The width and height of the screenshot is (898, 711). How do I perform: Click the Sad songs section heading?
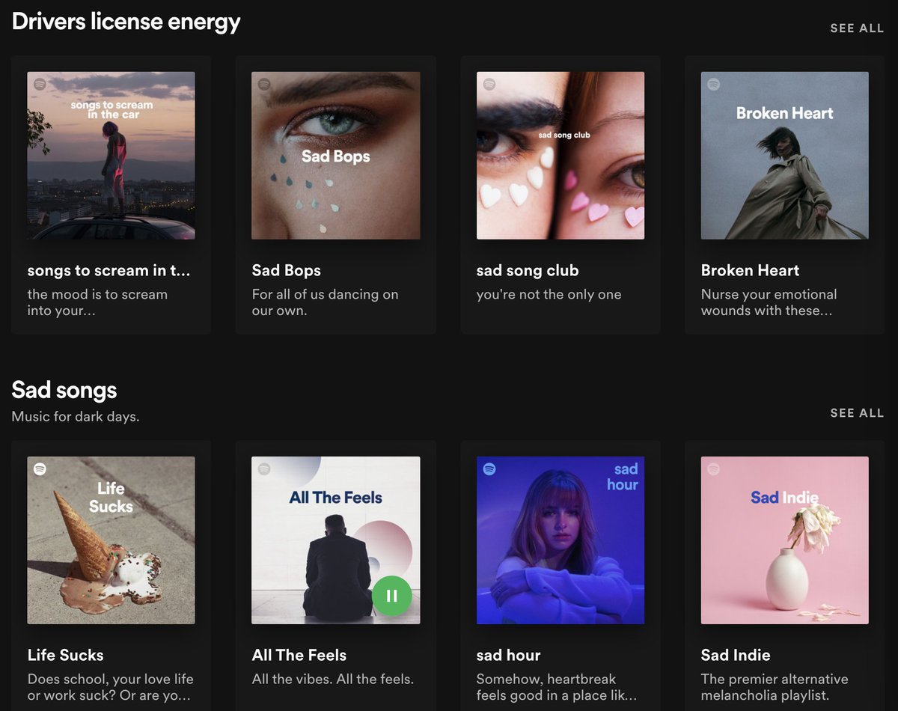click(x=64, y=390)
